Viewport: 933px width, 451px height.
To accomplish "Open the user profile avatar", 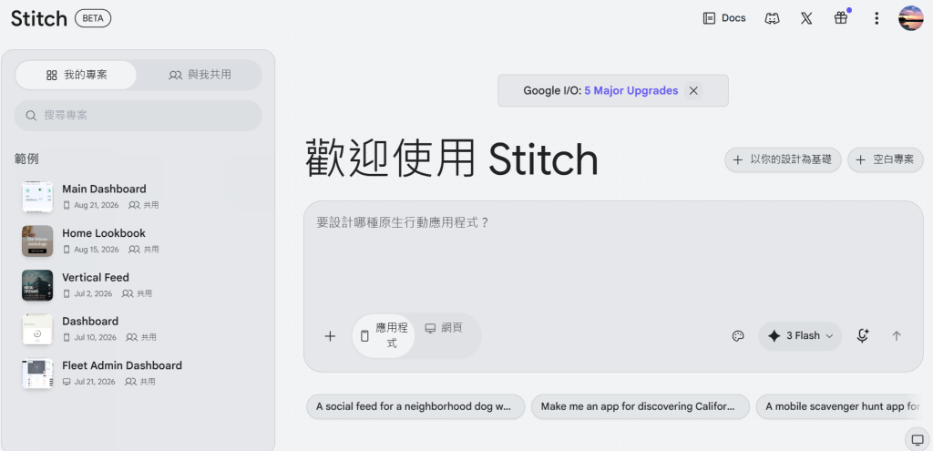I will (910, 18).
